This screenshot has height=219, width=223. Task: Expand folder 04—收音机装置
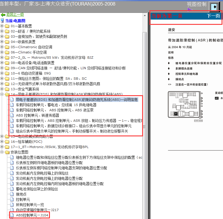[x=2, y=42]
